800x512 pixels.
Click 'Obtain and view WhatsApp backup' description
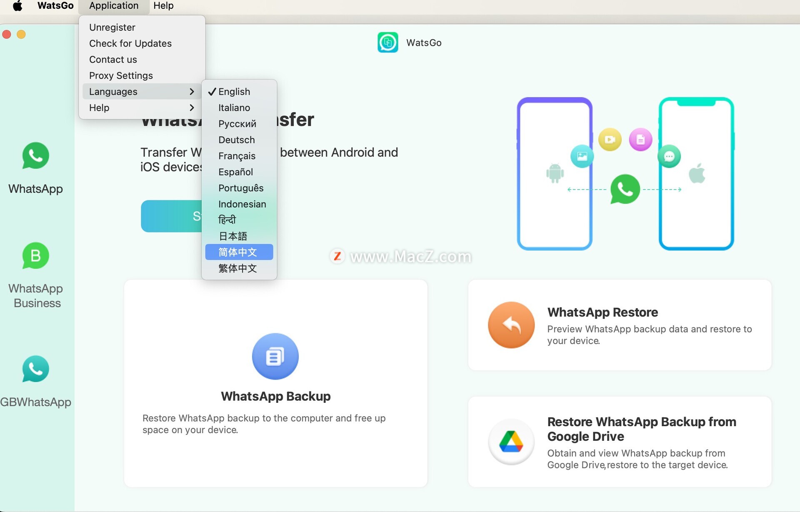point(637,459)
